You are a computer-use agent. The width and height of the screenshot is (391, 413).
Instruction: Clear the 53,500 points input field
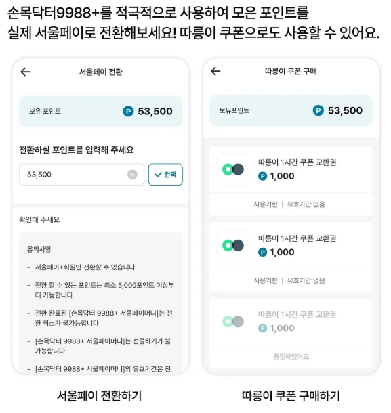(x=132, y=175)
